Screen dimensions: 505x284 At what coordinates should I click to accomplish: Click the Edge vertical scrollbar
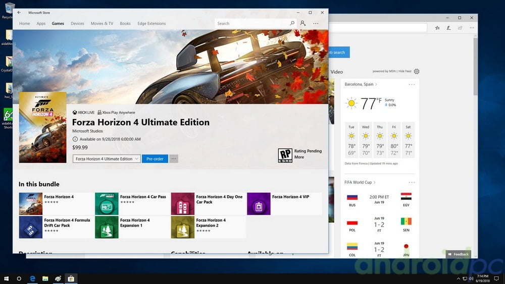475,67
